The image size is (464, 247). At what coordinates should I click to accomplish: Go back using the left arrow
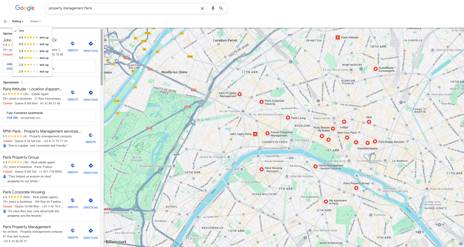tap(6, 21)
